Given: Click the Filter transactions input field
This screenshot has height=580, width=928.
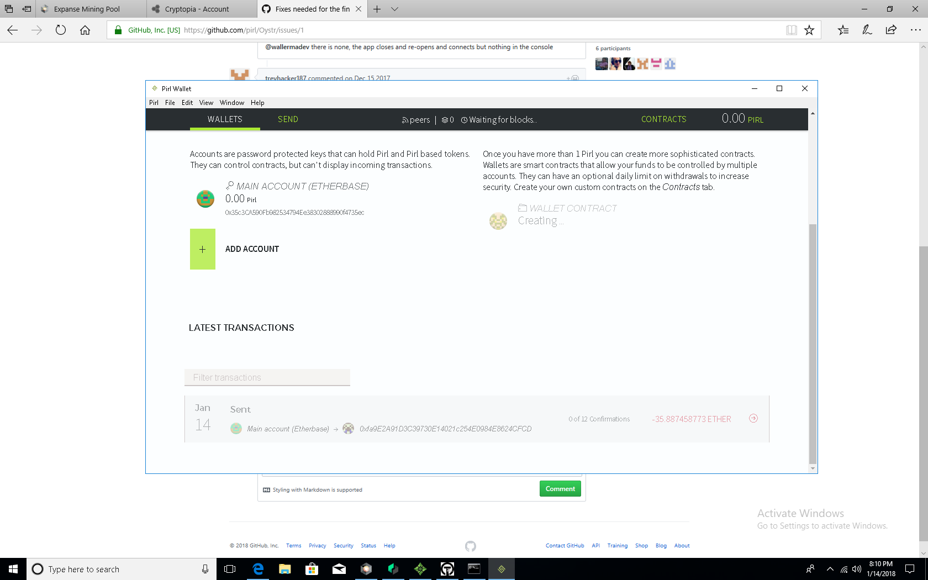Looking at the screenshot, I should point(267,377).
